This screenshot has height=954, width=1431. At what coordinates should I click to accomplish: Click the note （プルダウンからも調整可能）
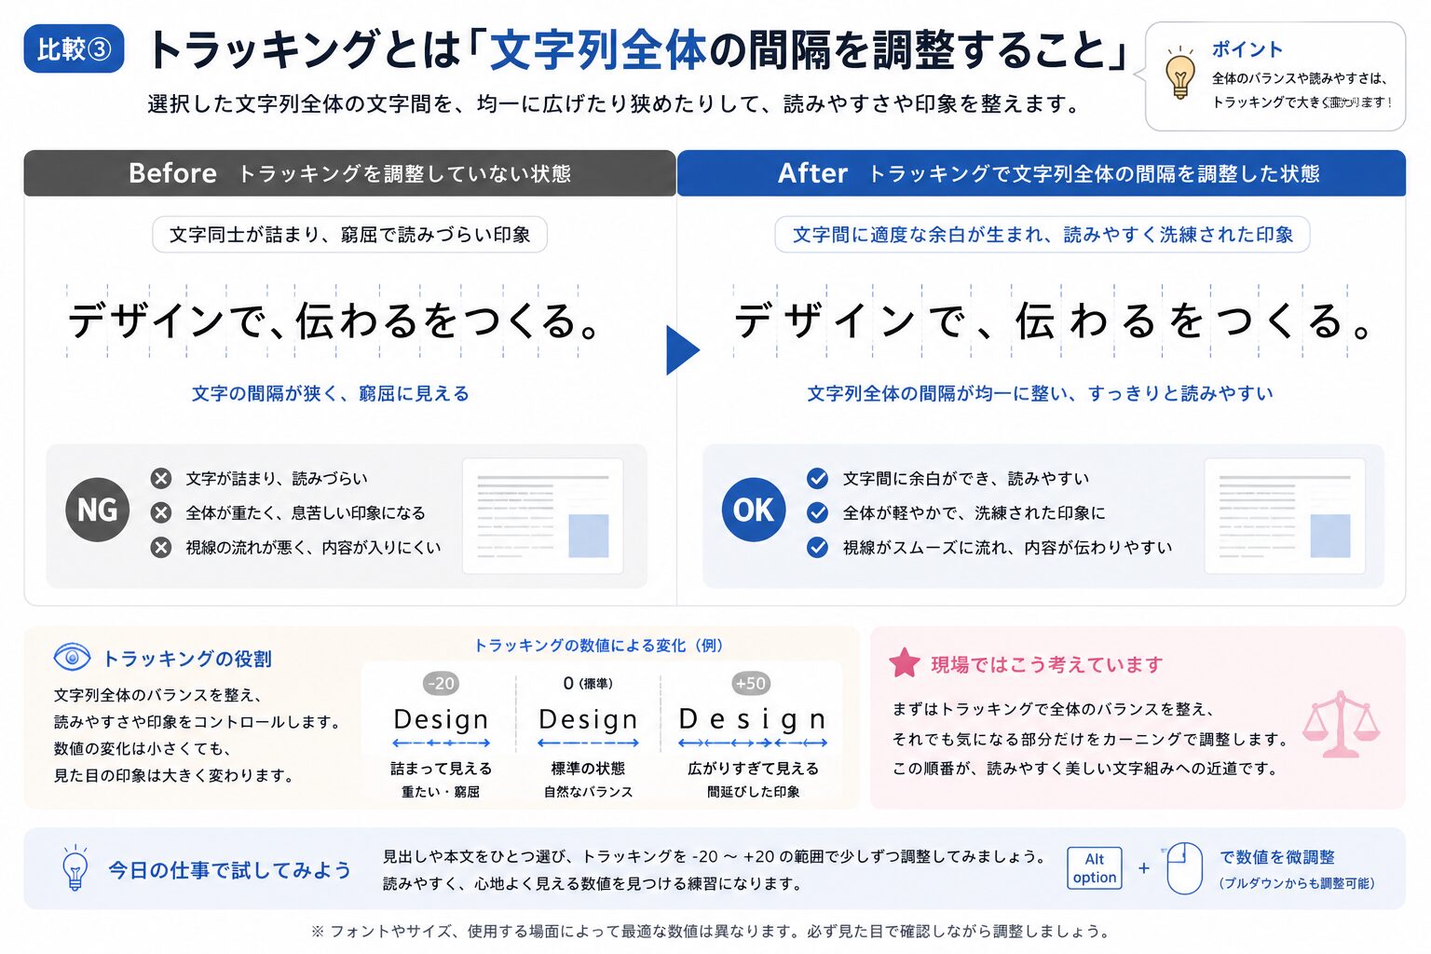click(x=1296, y=883)
